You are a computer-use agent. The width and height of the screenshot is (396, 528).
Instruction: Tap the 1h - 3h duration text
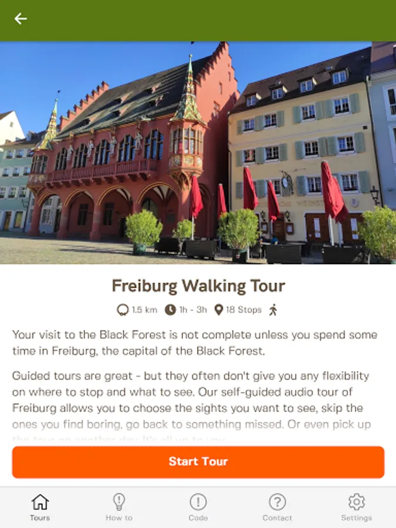pos(193,310)
